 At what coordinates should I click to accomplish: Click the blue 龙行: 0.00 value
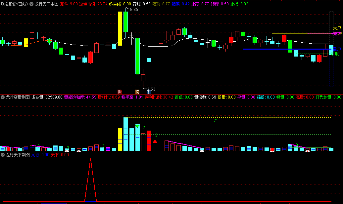[40, 155]
